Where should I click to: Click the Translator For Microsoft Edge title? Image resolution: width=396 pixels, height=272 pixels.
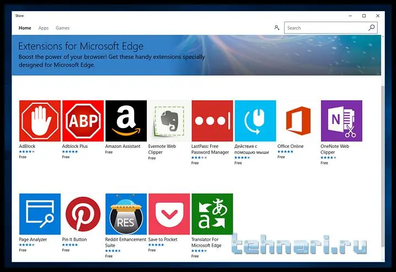tap(206, 242)
